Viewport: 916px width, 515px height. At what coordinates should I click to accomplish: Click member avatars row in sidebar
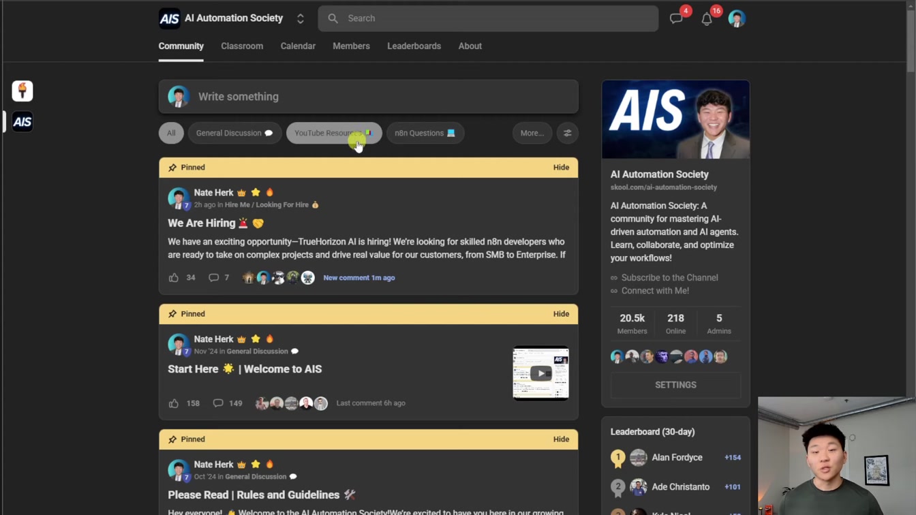669,356
